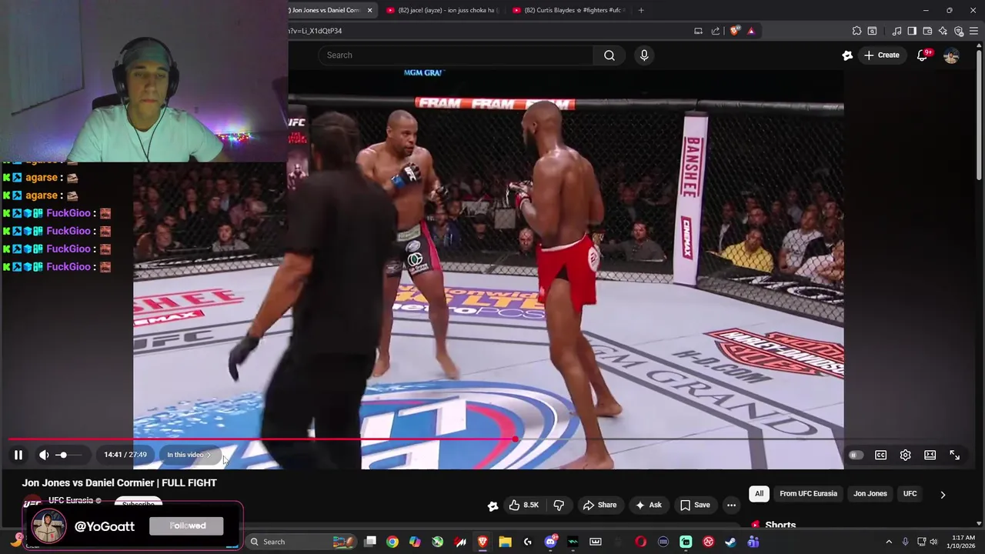
Task: Toggle the browser sidebar panel
Action: pyautogui.click(x=912, y=31)
